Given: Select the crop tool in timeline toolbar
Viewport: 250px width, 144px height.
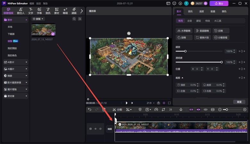Looking at the screenshot, I should pos(163,109).
